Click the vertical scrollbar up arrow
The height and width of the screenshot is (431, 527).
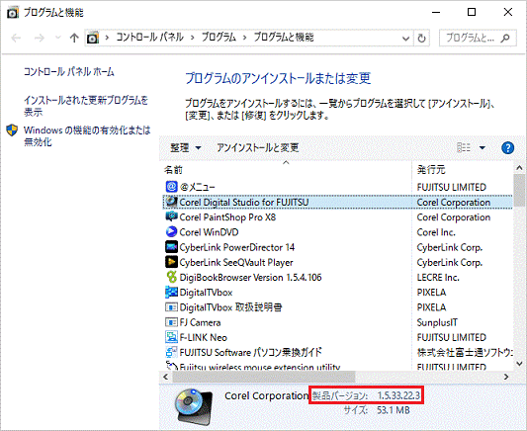520,167
